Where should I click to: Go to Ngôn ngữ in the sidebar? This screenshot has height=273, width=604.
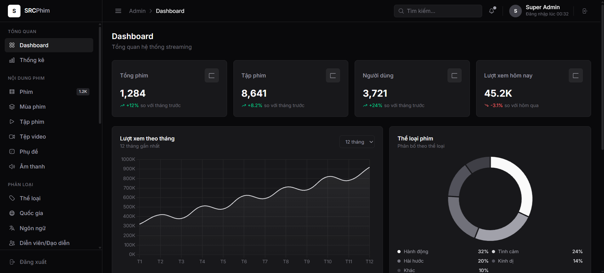[x=49, y=228]
